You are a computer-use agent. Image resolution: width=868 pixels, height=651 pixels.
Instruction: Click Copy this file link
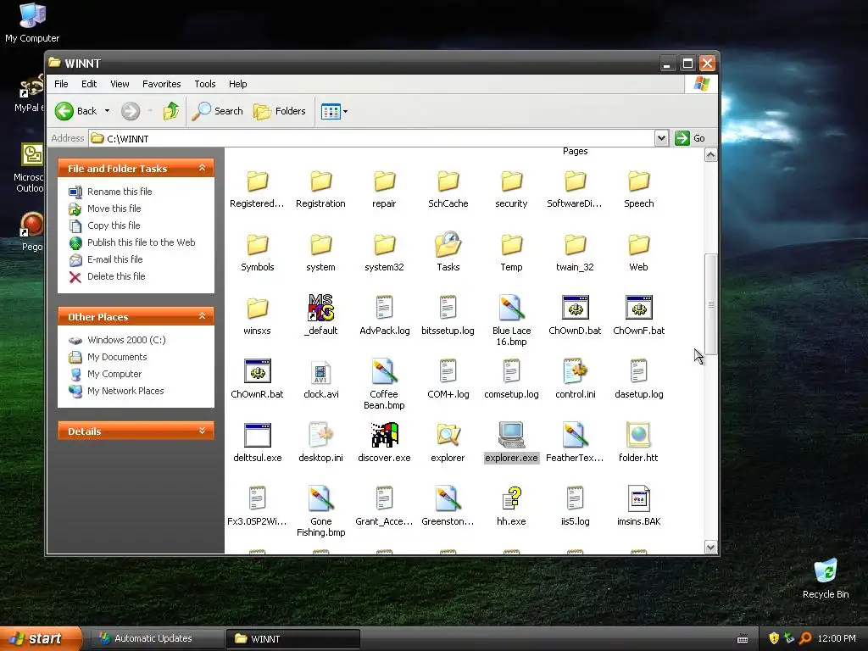pos(114,225)
